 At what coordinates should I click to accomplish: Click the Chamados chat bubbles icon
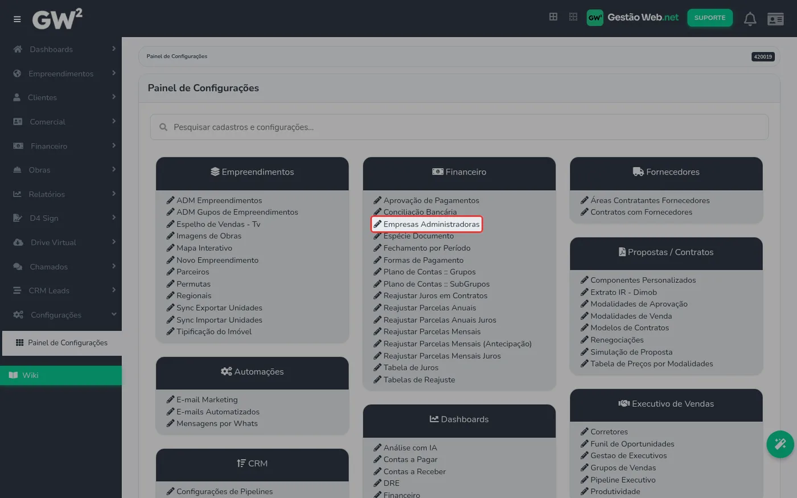click(18, 266)
